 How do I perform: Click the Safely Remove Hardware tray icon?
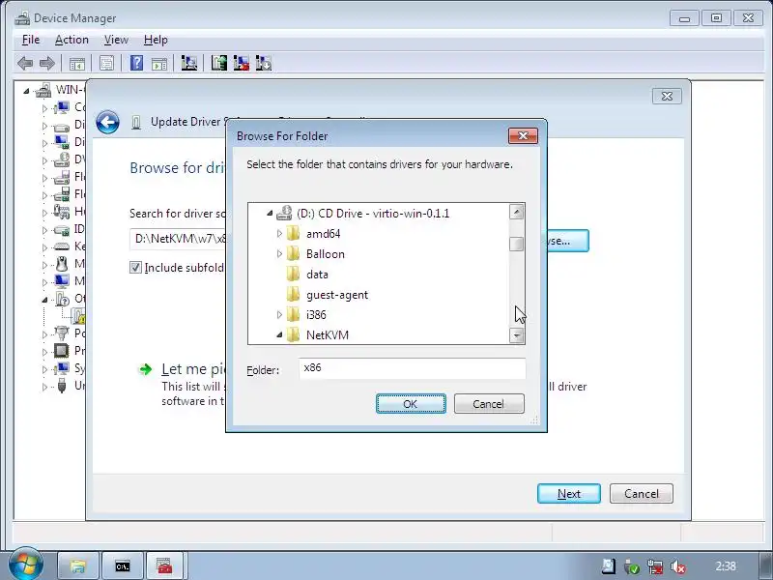pyautogui.click(x=632, y=566)
